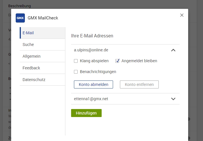
Task: Click the green Hinzufügen button
Action: [86, 113]
